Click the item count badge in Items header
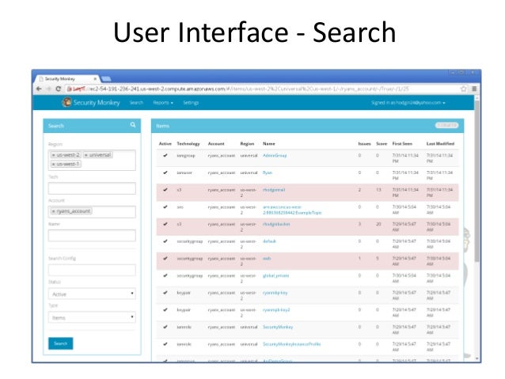This screenshot has height=379, width=505. (x=446, y=125)
